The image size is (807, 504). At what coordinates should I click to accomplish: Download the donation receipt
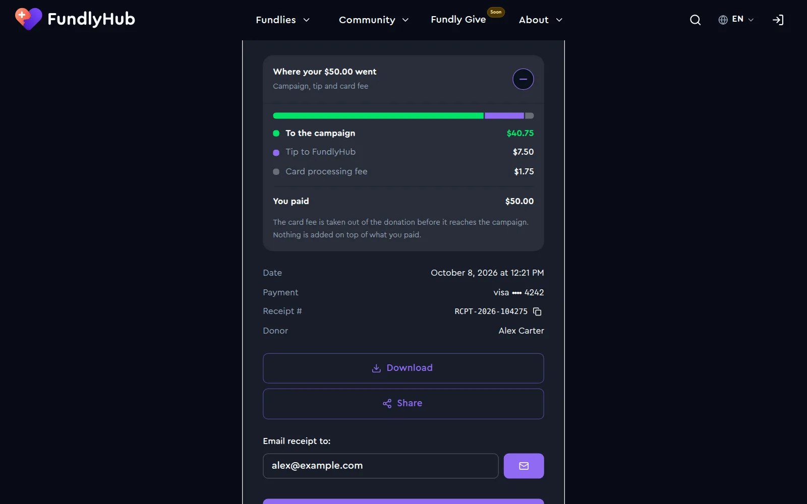[x=403, y=368]
